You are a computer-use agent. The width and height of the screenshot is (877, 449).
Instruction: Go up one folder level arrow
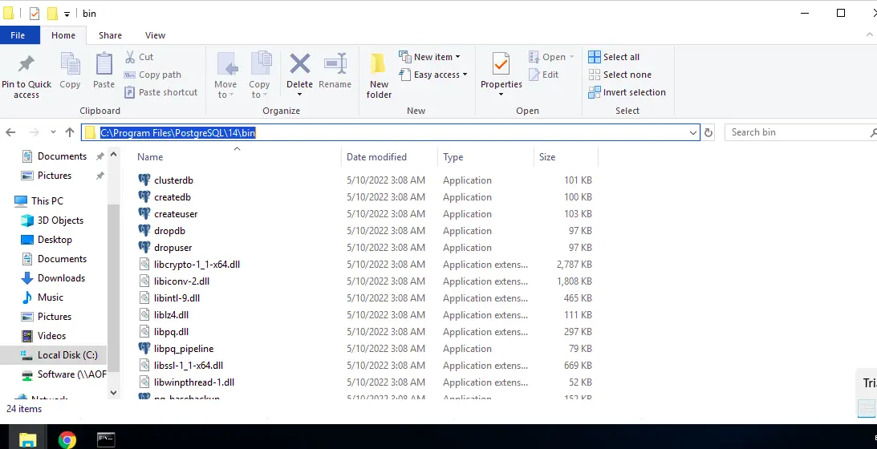(69, 132)
